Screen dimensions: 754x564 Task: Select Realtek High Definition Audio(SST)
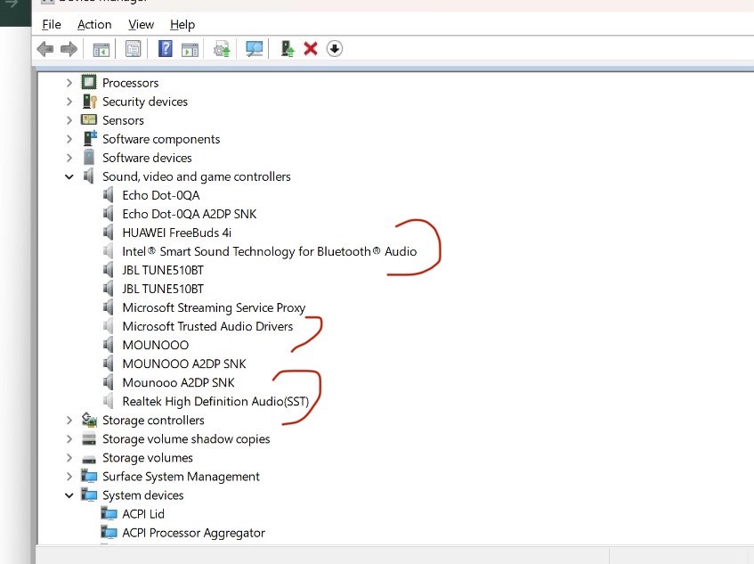(x=215, y=401)
